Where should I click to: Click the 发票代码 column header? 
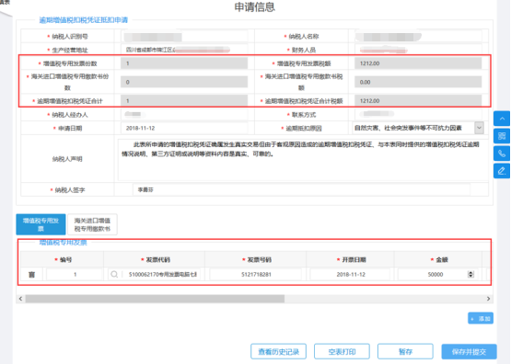pos(156,259)
